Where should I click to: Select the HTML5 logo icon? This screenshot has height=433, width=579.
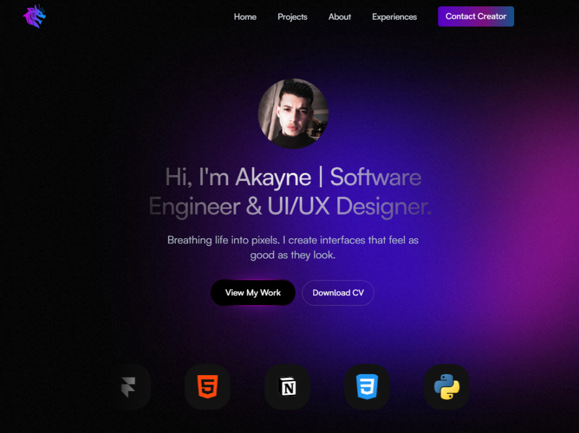tap(207, 387)
